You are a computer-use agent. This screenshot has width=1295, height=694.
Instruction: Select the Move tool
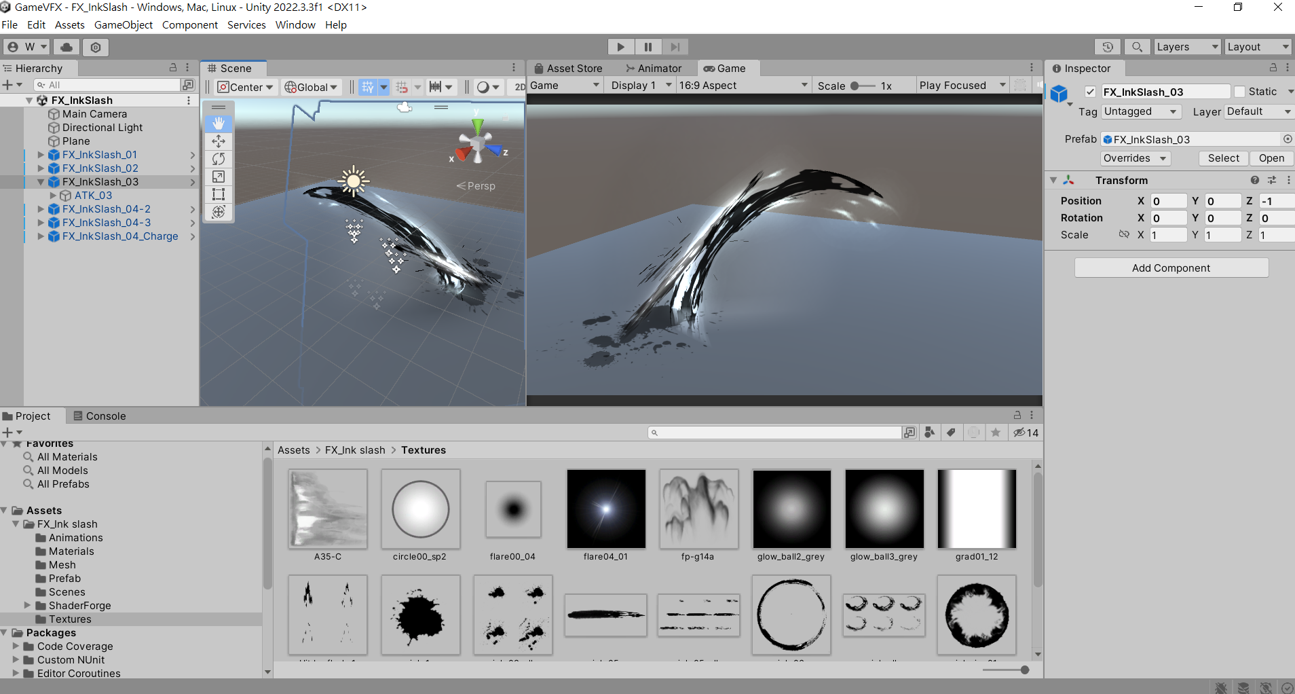(219, 141)
